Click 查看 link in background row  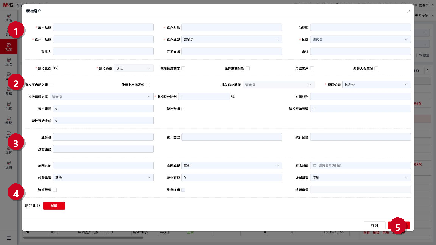[366, 232]
